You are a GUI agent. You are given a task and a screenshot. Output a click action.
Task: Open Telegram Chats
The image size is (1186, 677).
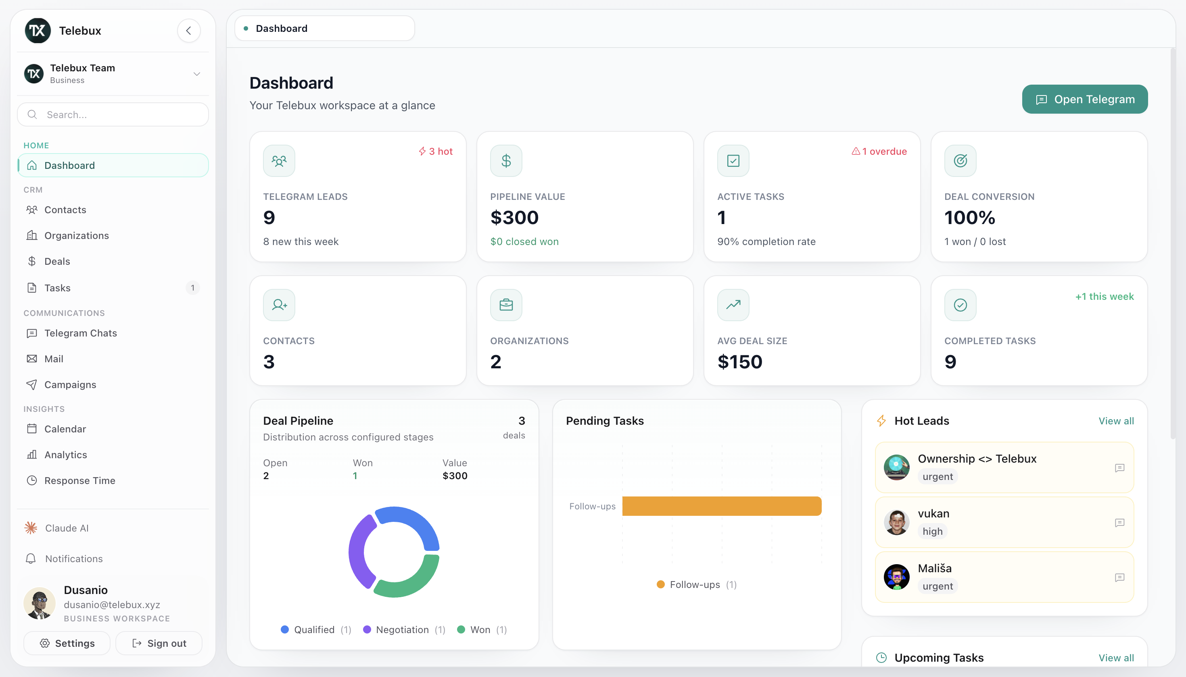113,333
